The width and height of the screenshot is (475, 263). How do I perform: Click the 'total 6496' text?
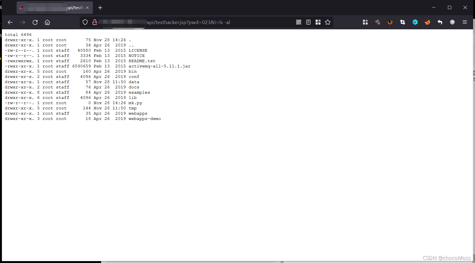[x=18, y=35]
